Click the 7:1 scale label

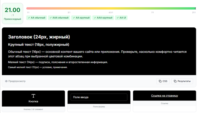tap(152, 13)
